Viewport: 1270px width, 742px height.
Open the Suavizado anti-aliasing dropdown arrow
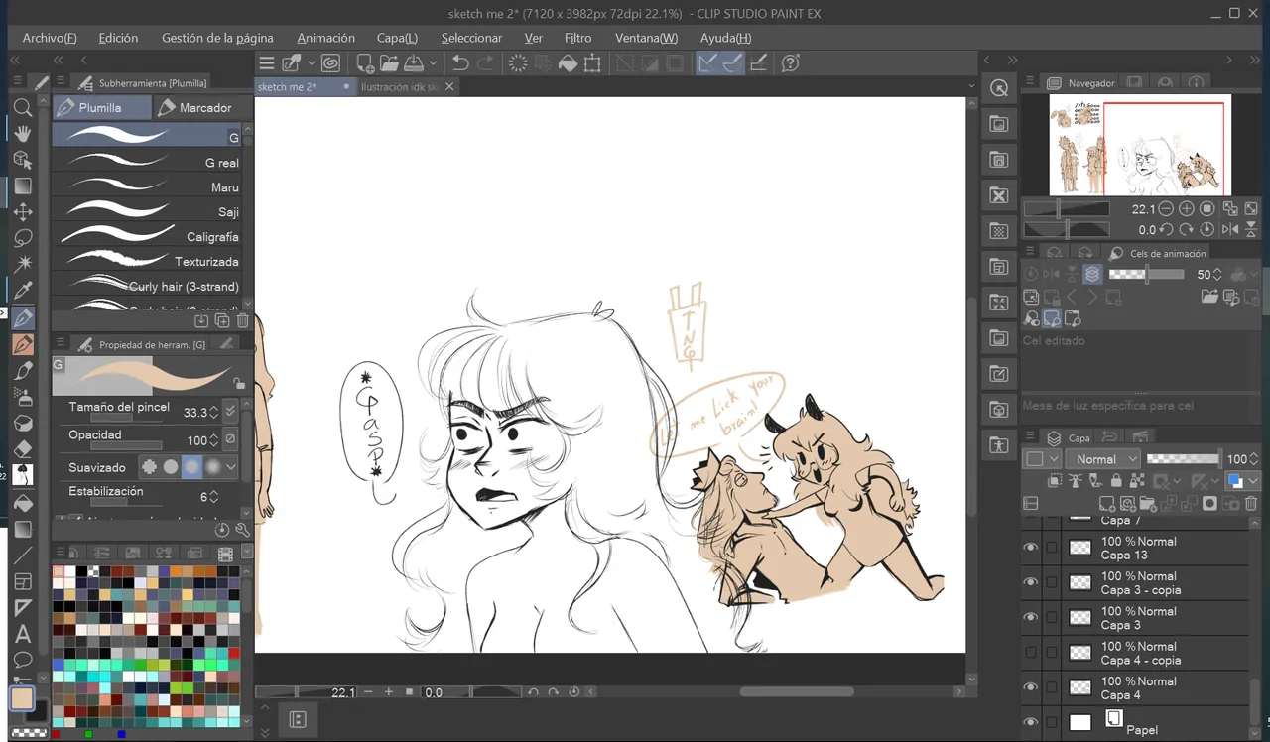point(231,466)
